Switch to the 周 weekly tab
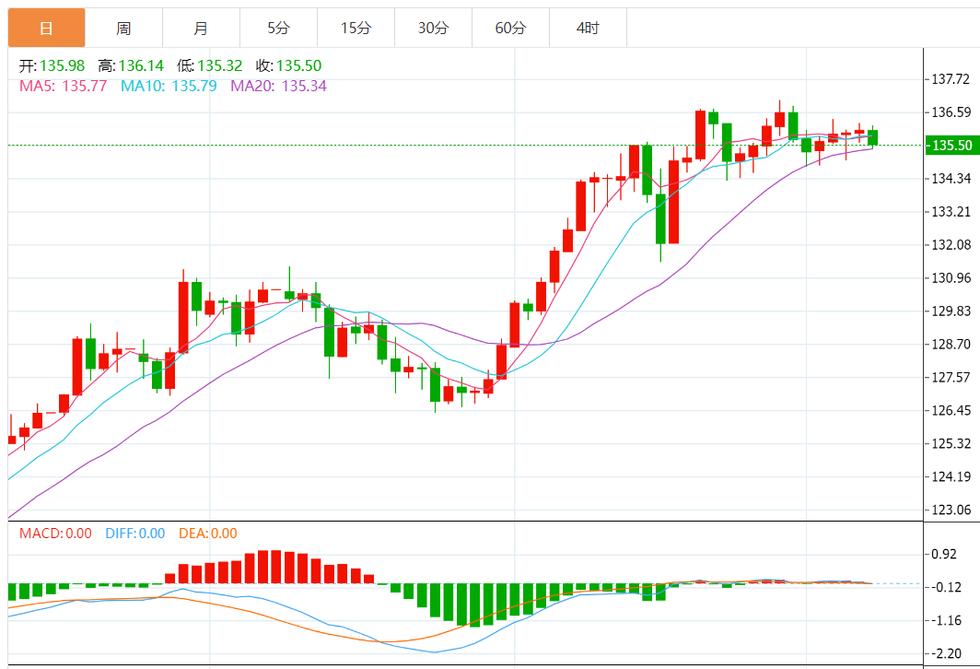This screenshot has width=980, height=669. pyautogui.click(x=123, y=29)
